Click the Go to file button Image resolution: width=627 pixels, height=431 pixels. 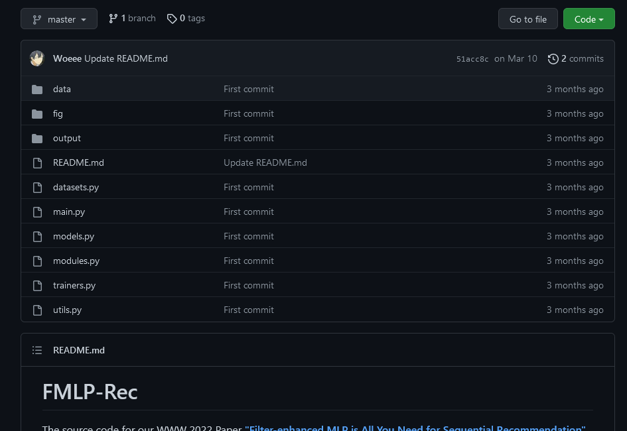point(528,19)
